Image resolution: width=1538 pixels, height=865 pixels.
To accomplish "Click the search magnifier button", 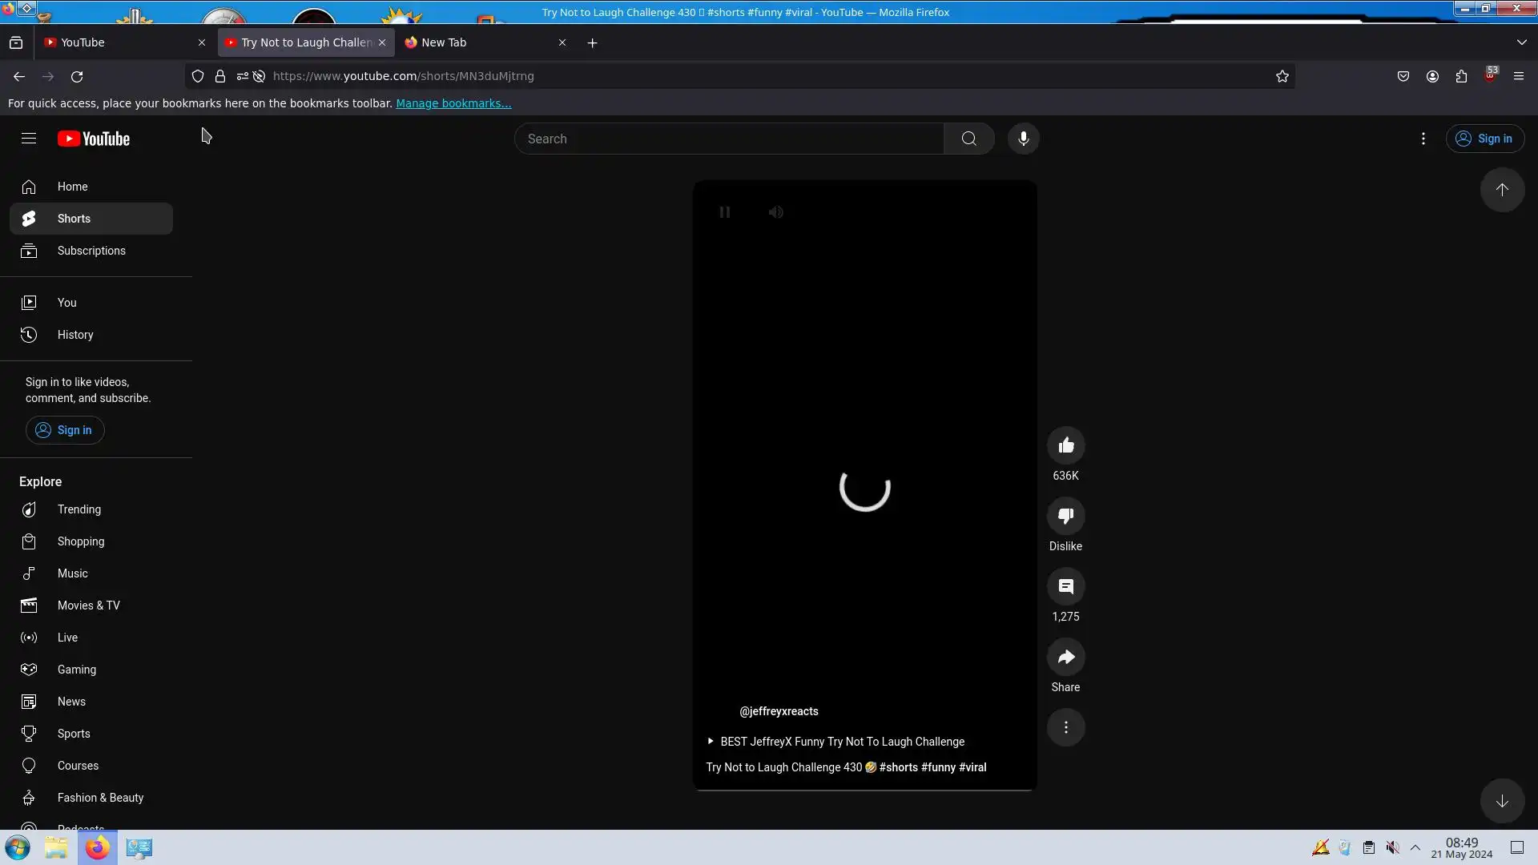I will tap(968, 139).
